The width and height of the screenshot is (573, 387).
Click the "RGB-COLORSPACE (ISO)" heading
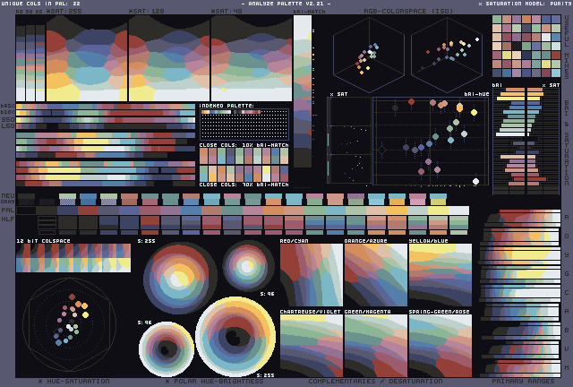click(408, 11)
